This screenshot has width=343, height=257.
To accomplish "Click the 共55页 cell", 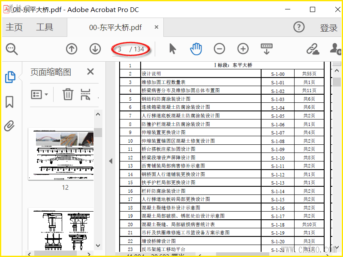I will pos(309,74).
